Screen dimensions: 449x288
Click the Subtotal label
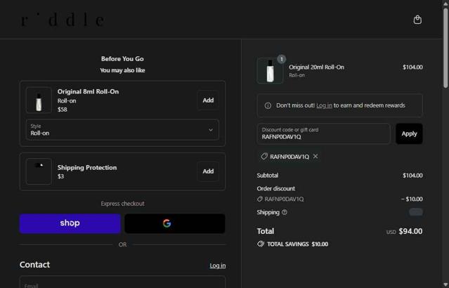point(268,176)
